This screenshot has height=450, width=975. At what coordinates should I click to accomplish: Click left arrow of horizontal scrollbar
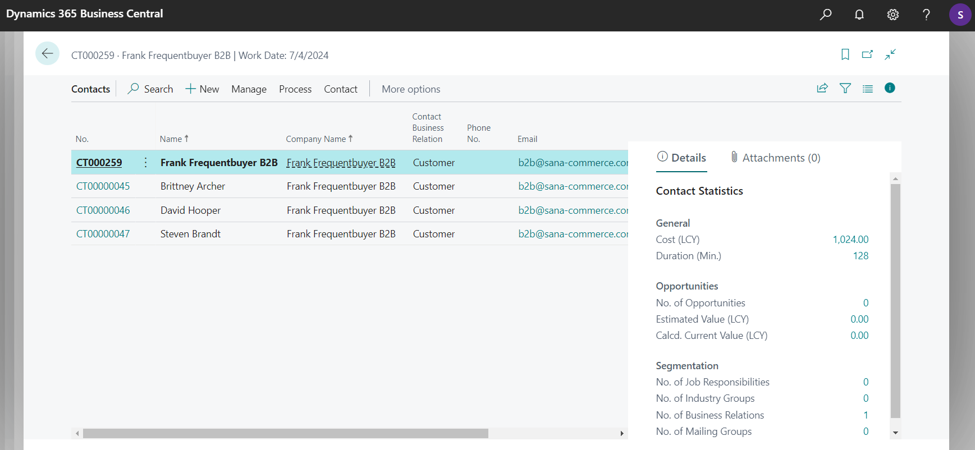coord(77,433)
